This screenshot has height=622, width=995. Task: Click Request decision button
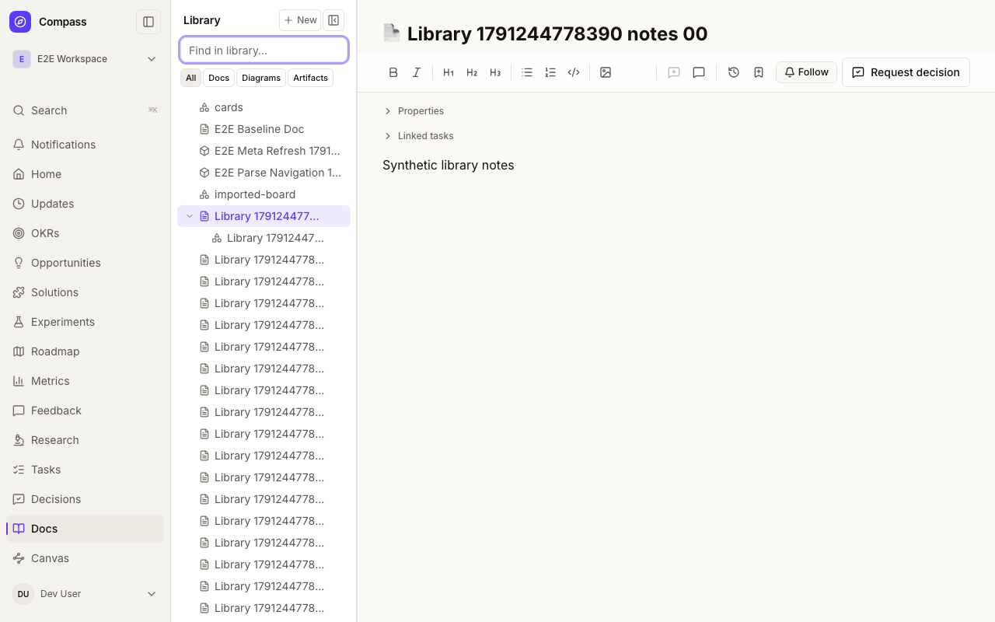(906, 72)
